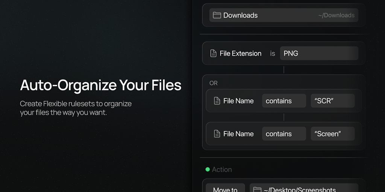Click the File Extension label
Image resolution: width=385 pixels, height=192 pixels.
coord(240,53)
